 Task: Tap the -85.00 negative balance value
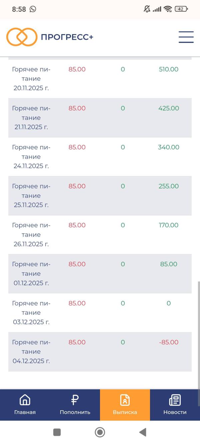[169, 342]
